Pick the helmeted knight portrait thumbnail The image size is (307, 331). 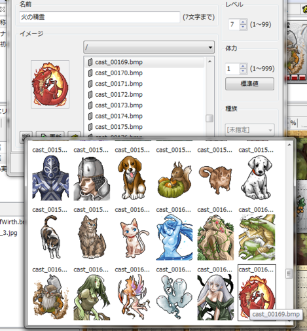coord(92,179)
